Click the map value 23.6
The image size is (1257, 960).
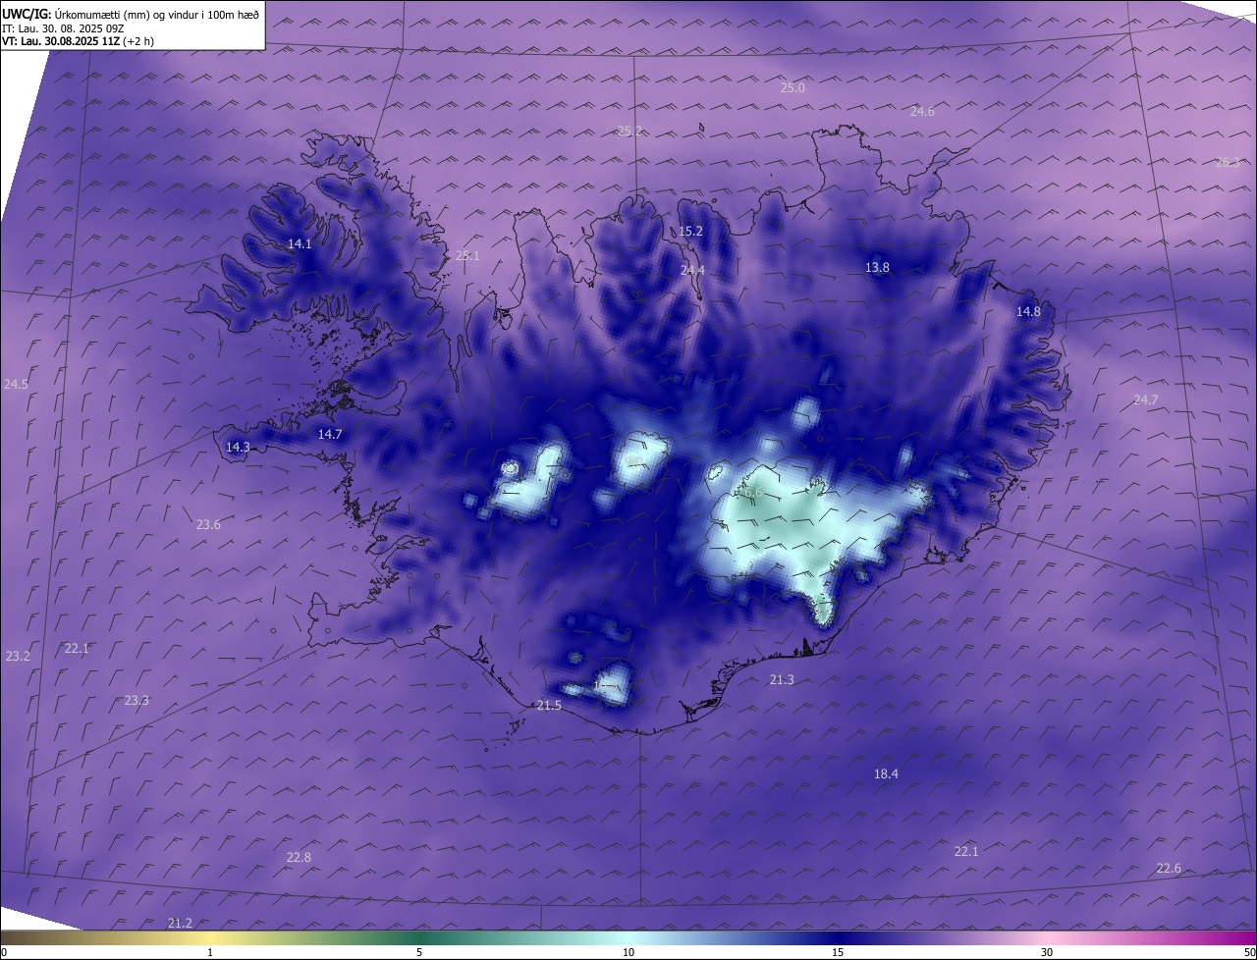click(x=208, y=525)
